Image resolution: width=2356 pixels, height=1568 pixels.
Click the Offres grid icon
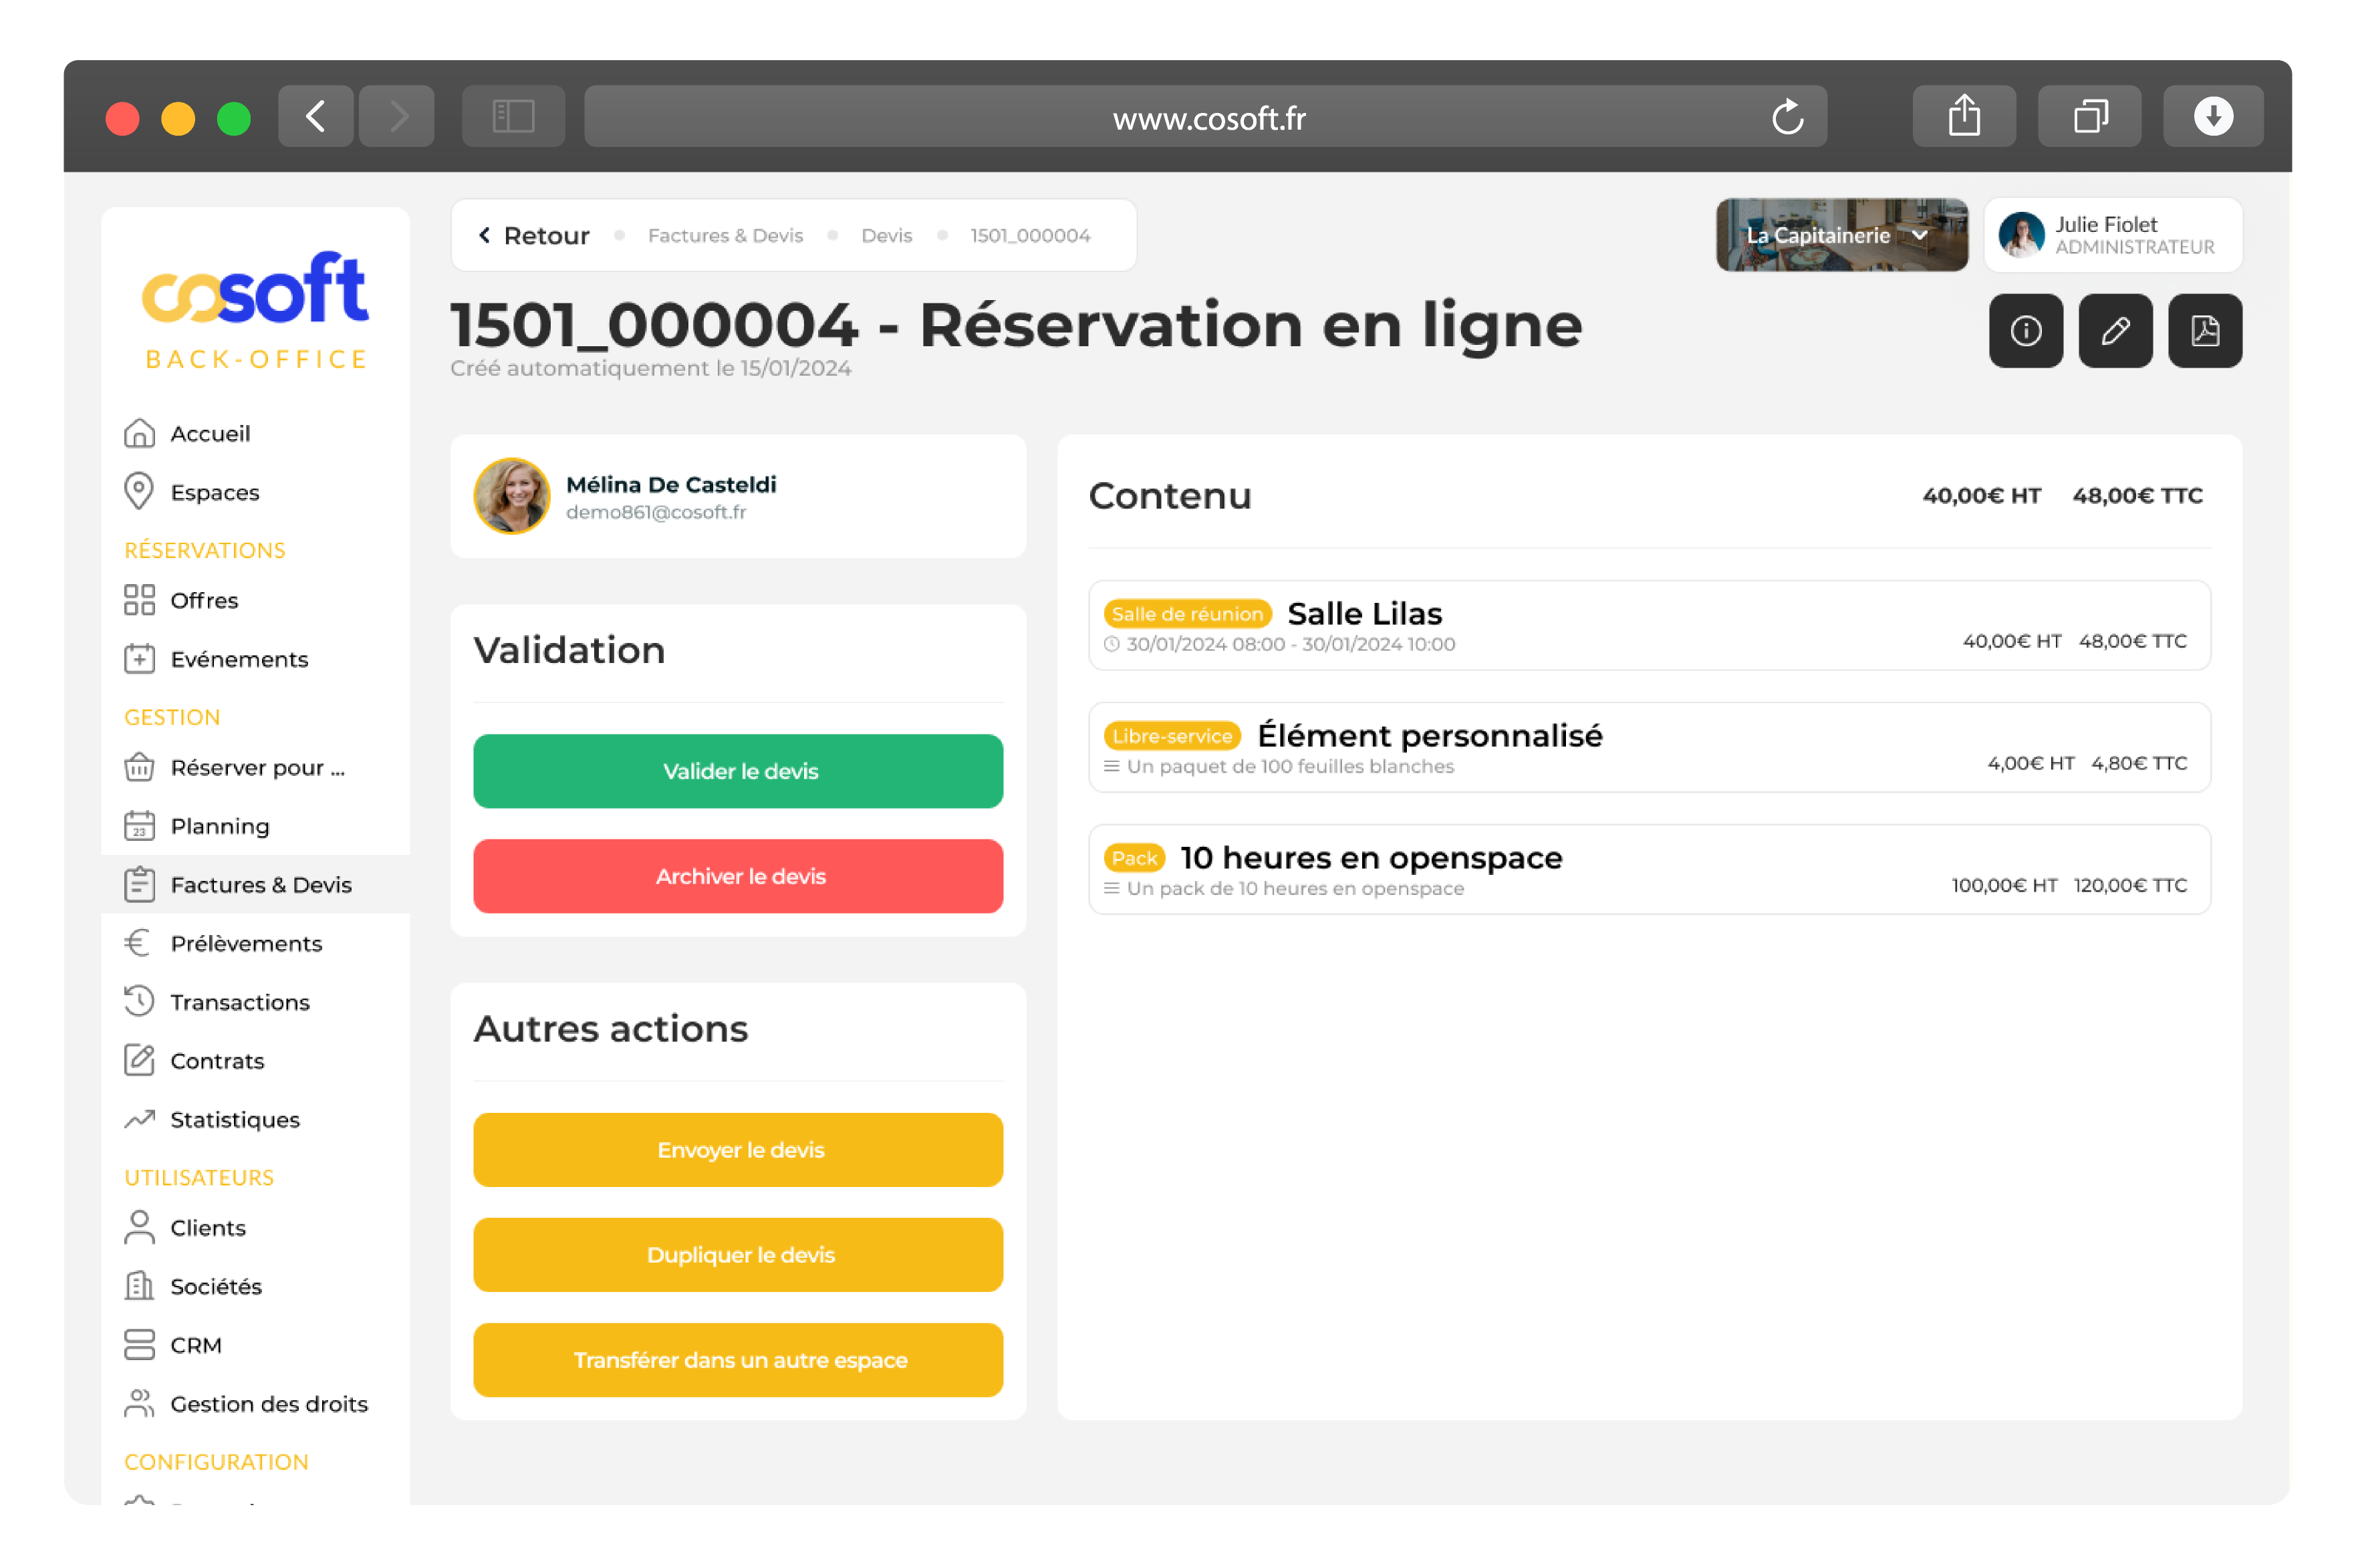tap(139, 600)
